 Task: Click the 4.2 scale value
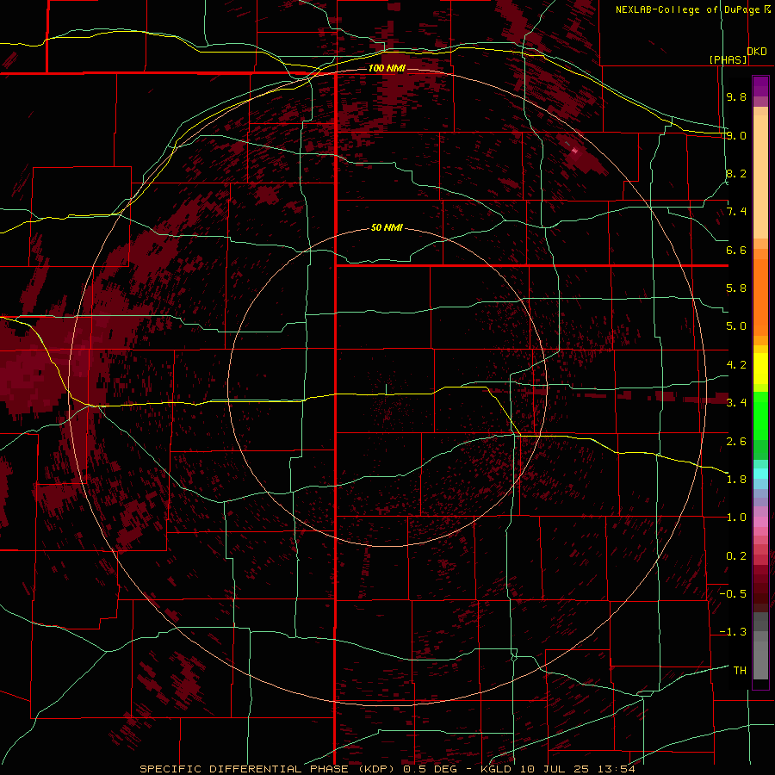[x=736, y=365]
